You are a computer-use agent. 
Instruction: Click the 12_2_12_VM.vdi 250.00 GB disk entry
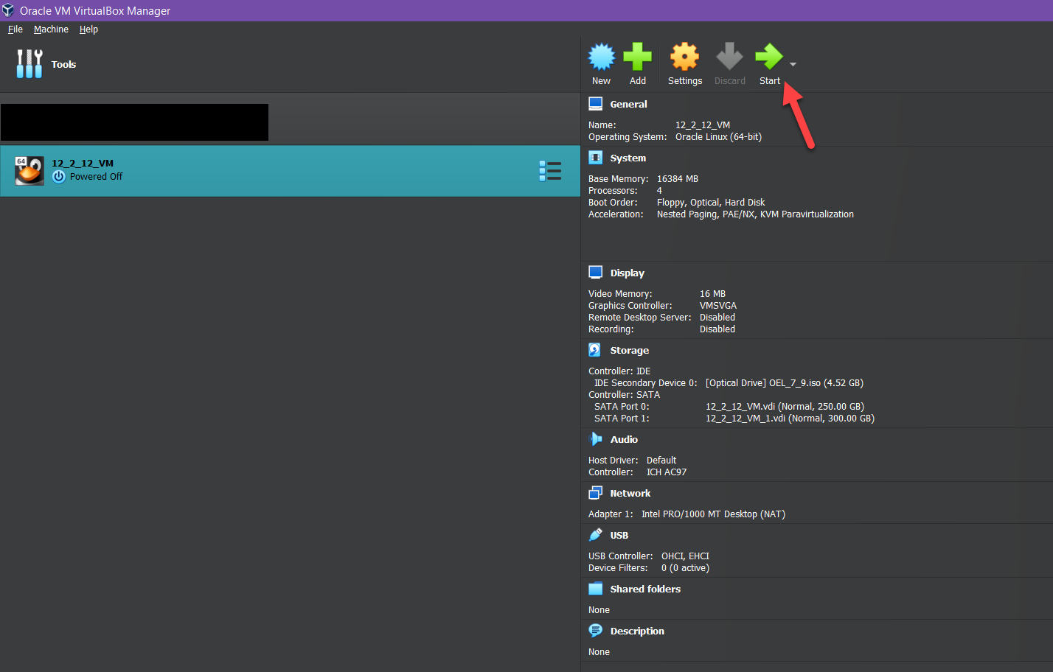tap(785, 407)
